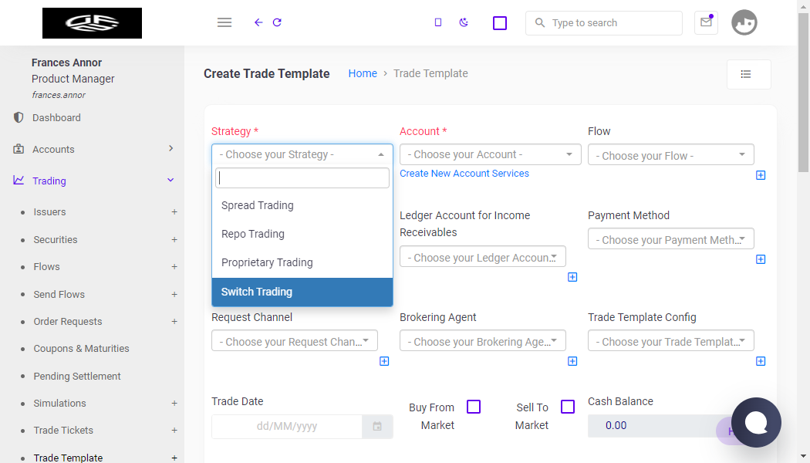Expand Accounts sidebar chevron
The height and width of the screenshot is (463, 810).
tap(171, 149)
